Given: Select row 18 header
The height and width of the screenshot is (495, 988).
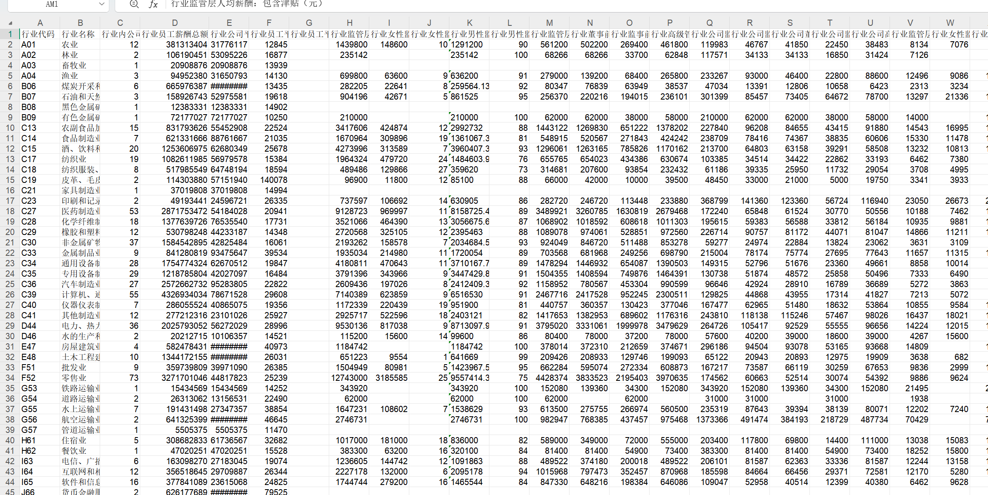Looking at the screenshot, I should [x=10, y=211].
